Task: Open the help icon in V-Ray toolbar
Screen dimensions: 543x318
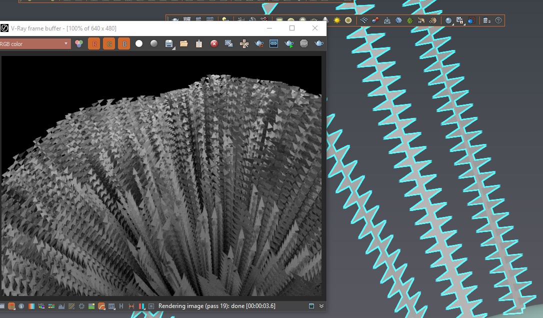Action: [498, 20]
